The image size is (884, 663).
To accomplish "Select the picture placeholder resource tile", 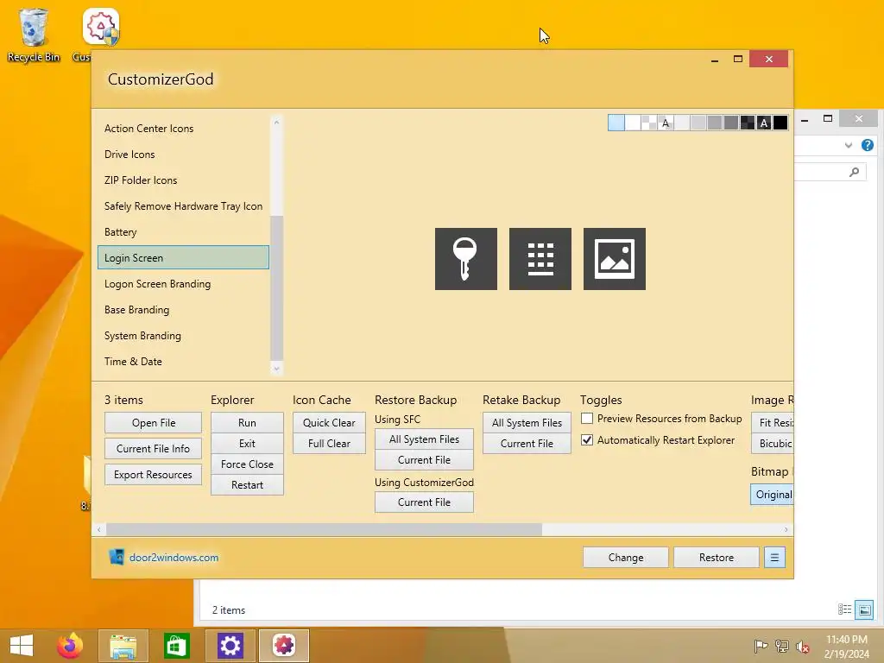I will coord(615,259).
